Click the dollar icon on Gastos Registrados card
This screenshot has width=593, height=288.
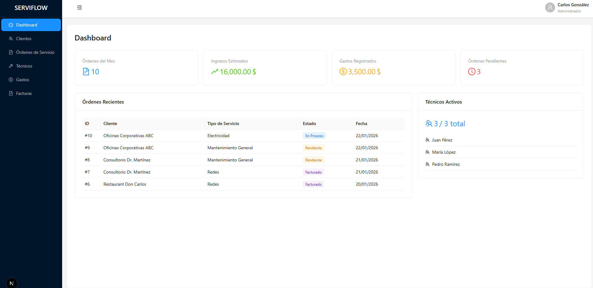[x=343, y=72]
